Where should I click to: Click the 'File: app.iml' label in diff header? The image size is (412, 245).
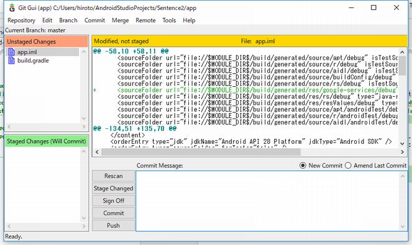[x=258, y=41]
